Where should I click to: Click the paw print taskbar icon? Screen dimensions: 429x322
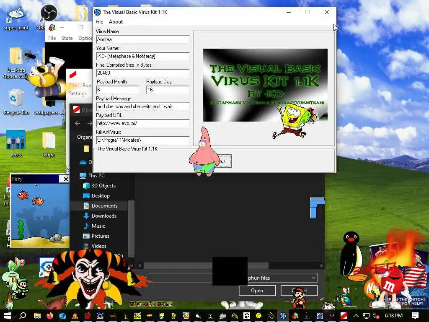coord(246,316)
